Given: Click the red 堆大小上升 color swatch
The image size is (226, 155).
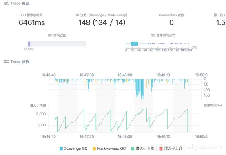Looking at the screenshot, I should point(161,148).
